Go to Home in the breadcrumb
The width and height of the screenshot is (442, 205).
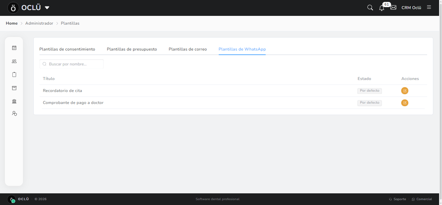click(x=12, y=23)
